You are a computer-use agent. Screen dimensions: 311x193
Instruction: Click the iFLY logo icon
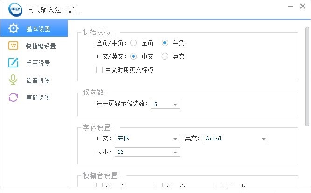coord(15,9)
